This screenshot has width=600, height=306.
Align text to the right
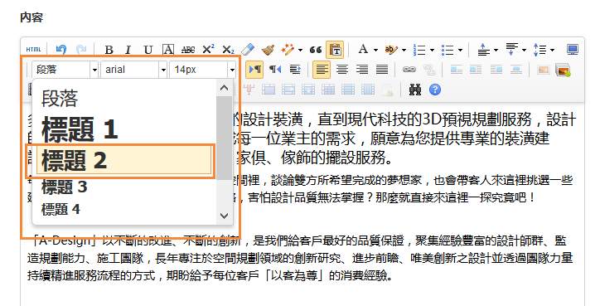[361, 70]
